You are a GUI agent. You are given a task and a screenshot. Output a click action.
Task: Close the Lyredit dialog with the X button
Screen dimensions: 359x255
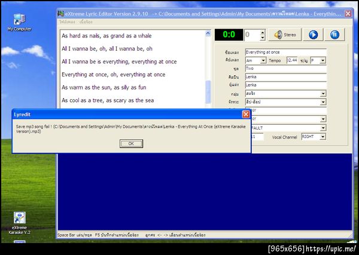click(246, 114)
